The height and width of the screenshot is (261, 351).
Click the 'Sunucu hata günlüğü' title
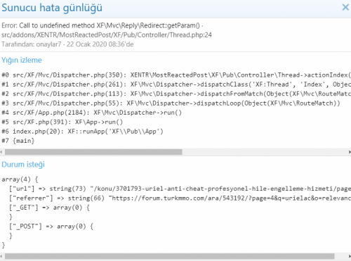coord(52,8)
